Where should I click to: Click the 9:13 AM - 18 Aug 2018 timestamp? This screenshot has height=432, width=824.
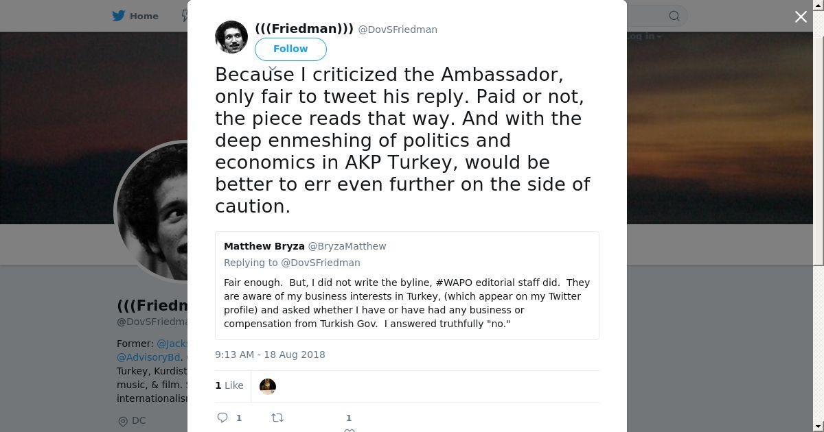tap(270, 355)
